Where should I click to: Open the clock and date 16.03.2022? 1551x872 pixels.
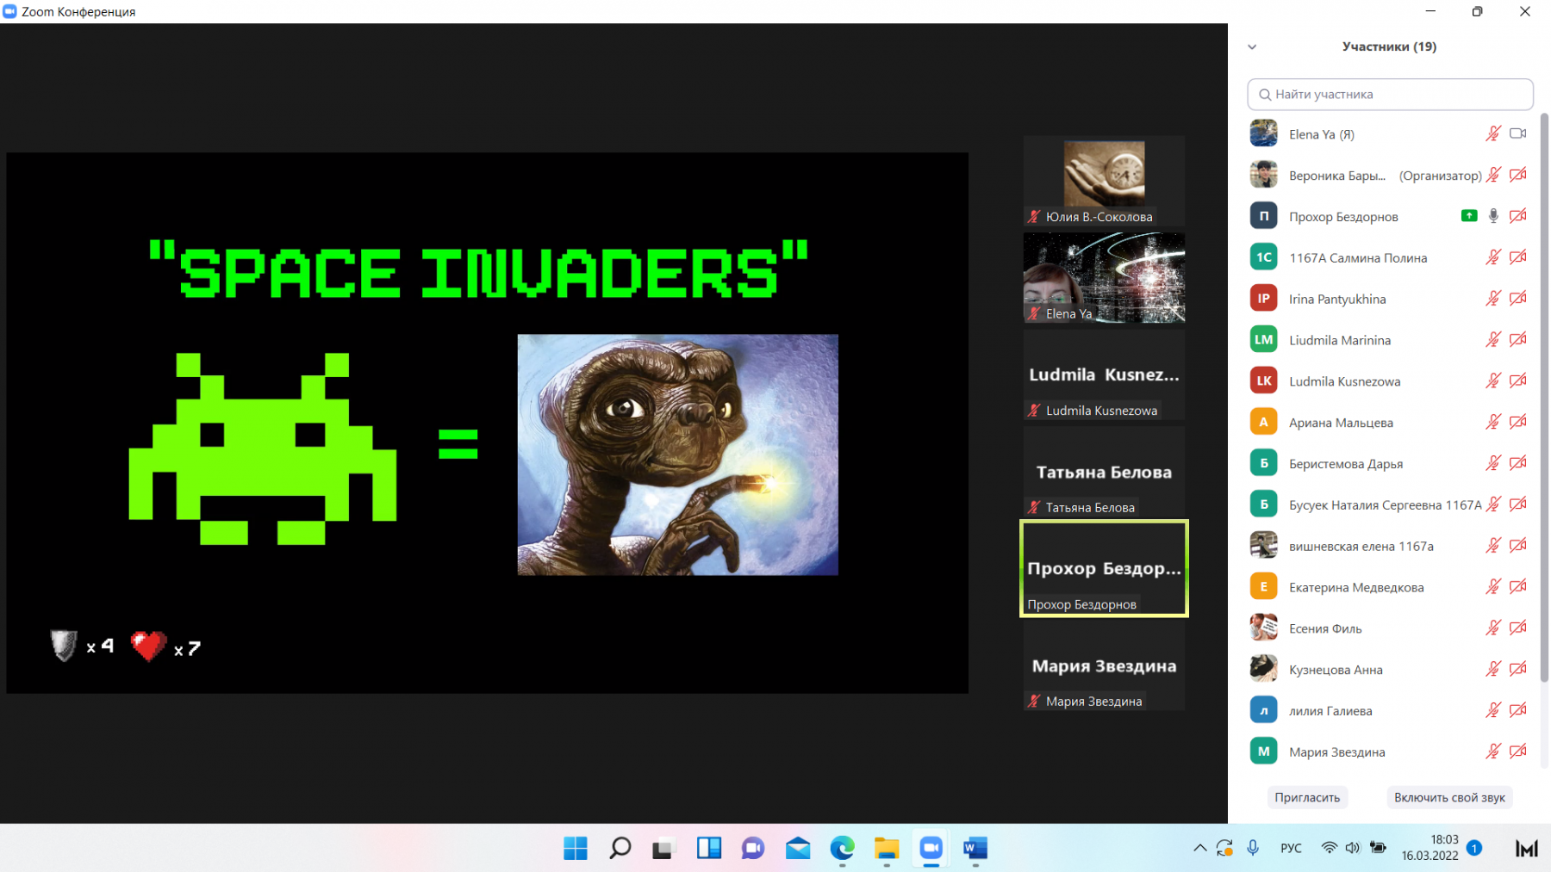coord(1430,848)
